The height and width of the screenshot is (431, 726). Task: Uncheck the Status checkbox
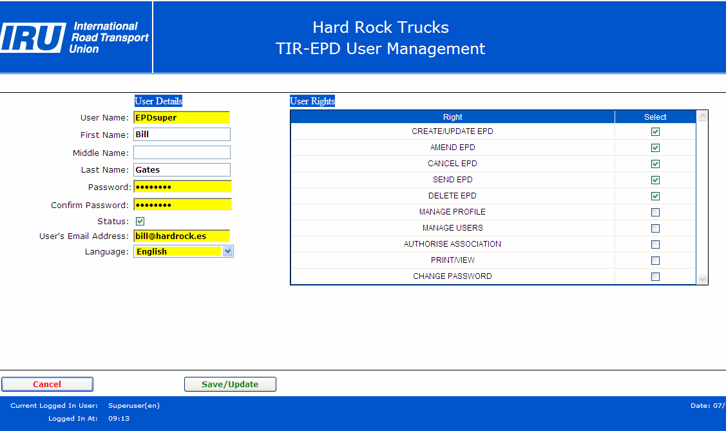click(140, 221)
